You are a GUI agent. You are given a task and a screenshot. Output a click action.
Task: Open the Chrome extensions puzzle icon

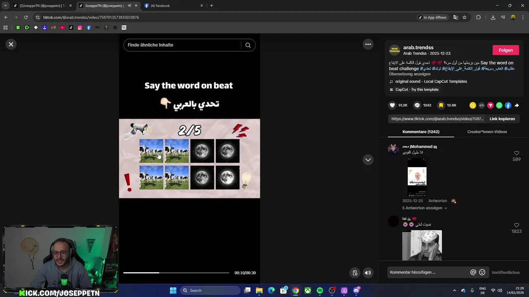tap(479, 17)
